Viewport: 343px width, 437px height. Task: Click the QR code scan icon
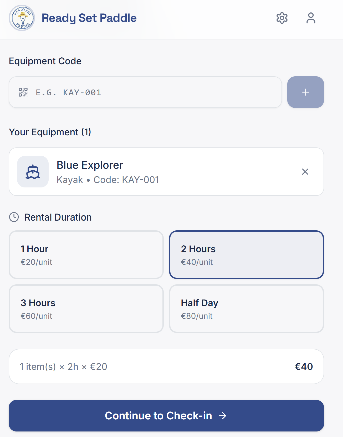coord(23,92)
